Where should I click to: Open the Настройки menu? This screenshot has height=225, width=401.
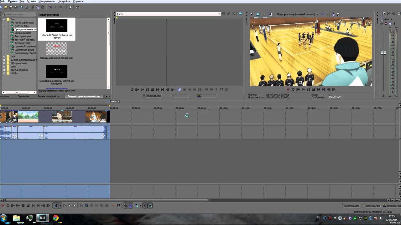click(x=64, y=1)
